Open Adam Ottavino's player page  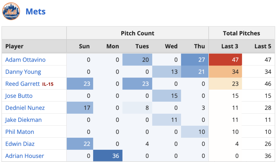25,60
